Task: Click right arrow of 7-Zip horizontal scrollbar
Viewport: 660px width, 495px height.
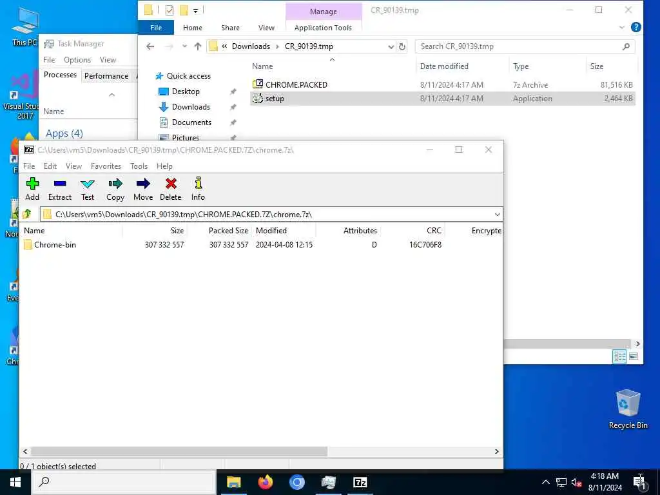Action: (x=497, y=452)
